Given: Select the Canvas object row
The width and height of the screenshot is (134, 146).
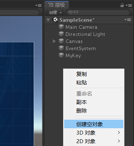Looking at the screenshot, I should [89, 41].
